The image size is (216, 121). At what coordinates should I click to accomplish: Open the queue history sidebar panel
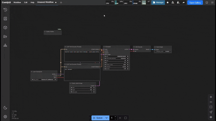[x=5, y=10]
